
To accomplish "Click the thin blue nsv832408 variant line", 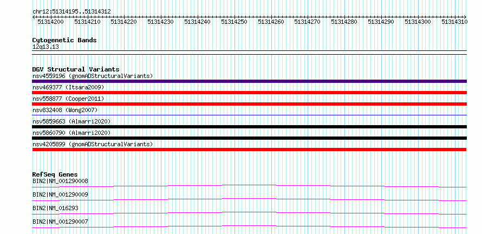I will pyautogui.click(x=249, y=115).
